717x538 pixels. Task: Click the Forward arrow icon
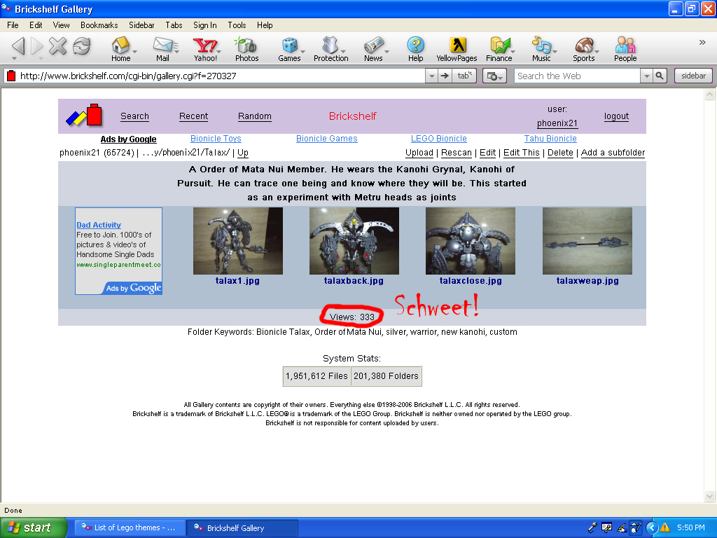click(x=36, y=46)
